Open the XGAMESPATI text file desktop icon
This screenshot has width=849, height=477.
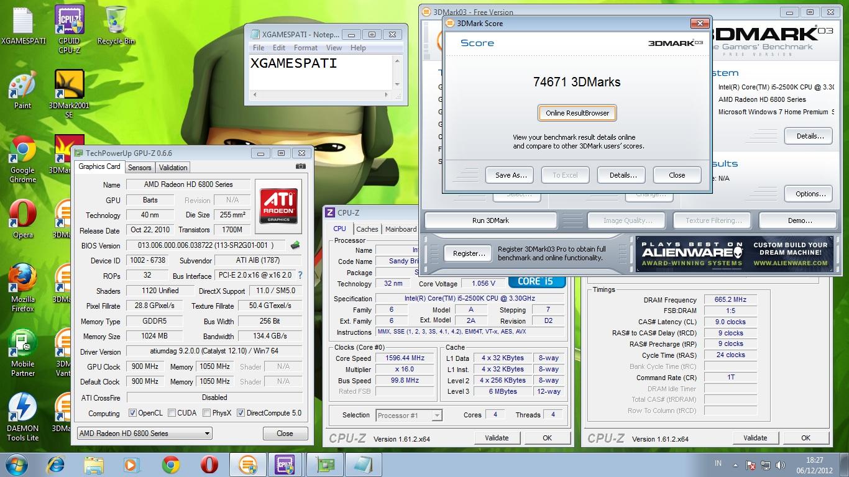pos(23,25)
